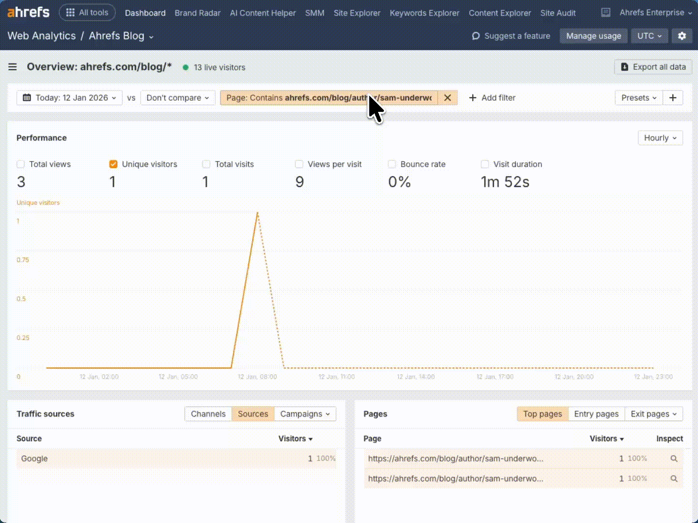Switch to the Channels tab
Viewport: 698px width, 523px height.
(x=208, y=414)
